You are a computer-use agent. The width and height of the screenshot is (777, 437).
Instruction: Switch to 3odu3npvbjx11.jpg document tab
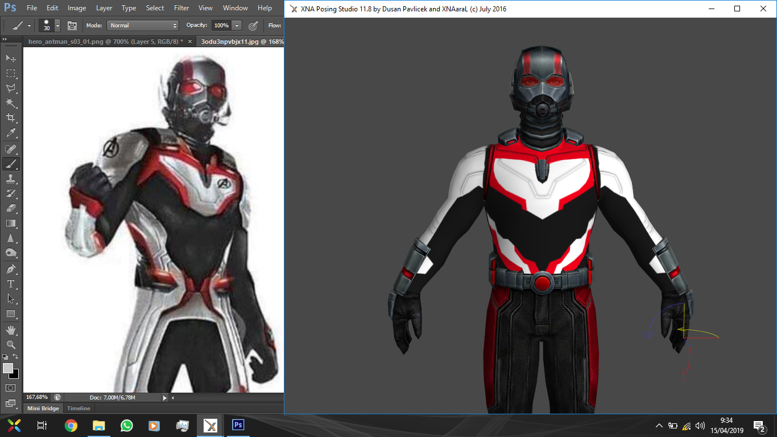[x=242, y=42]
